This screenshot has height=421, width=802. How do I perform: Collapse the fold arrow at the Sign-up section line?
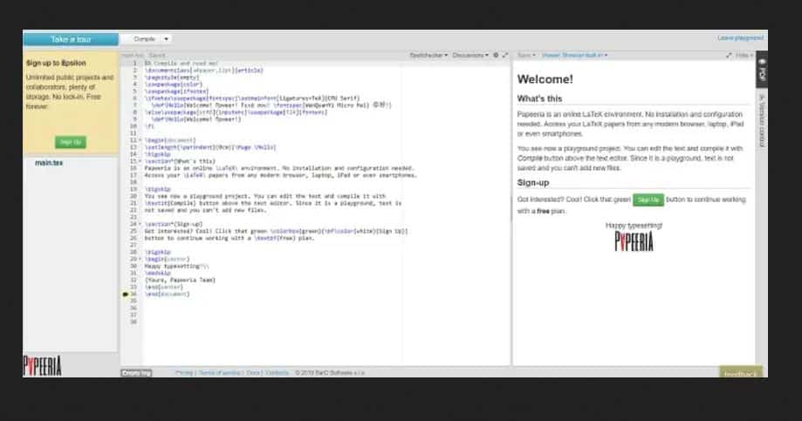coord(141,224)
